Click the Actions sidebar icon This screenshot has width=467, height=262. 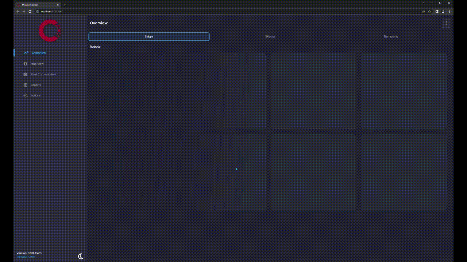pyautogui.click(x=26, y=95)
